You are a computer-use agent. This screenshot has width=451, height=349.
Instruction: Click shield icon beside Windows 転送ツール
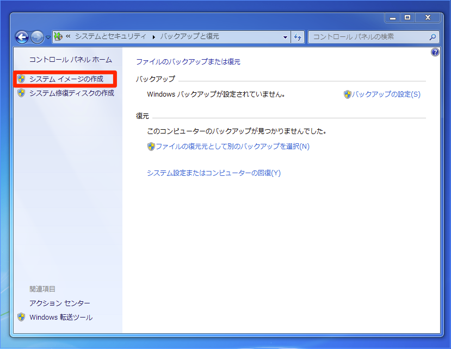(21, 317)
